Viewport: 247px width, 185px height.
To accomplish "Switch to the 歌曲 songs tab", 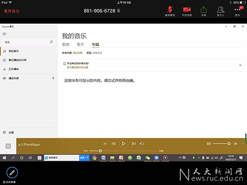I will [x=66, y=44].
